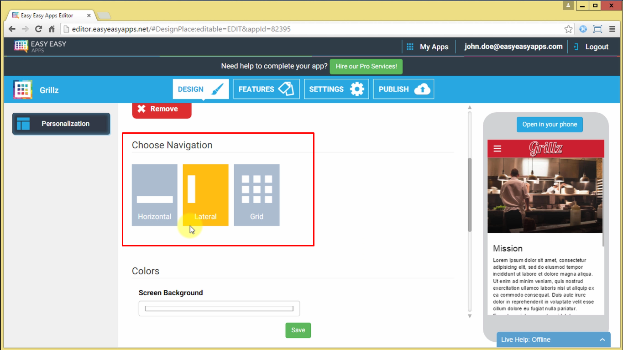Click the Easy Easy Apps logo
This screenshot has width=623, height=350.
click(40, 47)
